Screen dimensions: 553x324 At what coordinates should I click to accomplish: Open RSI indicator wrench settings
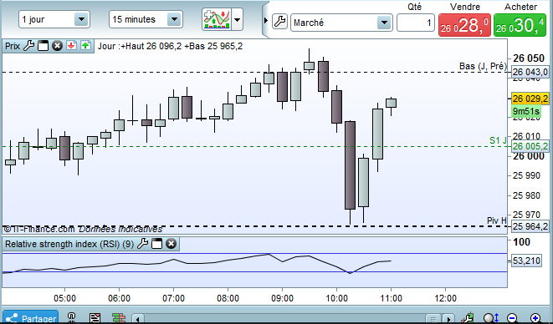142,244
